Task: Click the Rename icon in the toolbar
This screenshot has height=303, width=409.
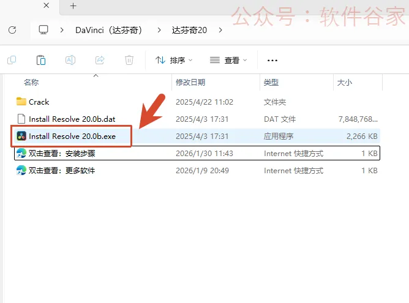Action: (x=70, y=60)
